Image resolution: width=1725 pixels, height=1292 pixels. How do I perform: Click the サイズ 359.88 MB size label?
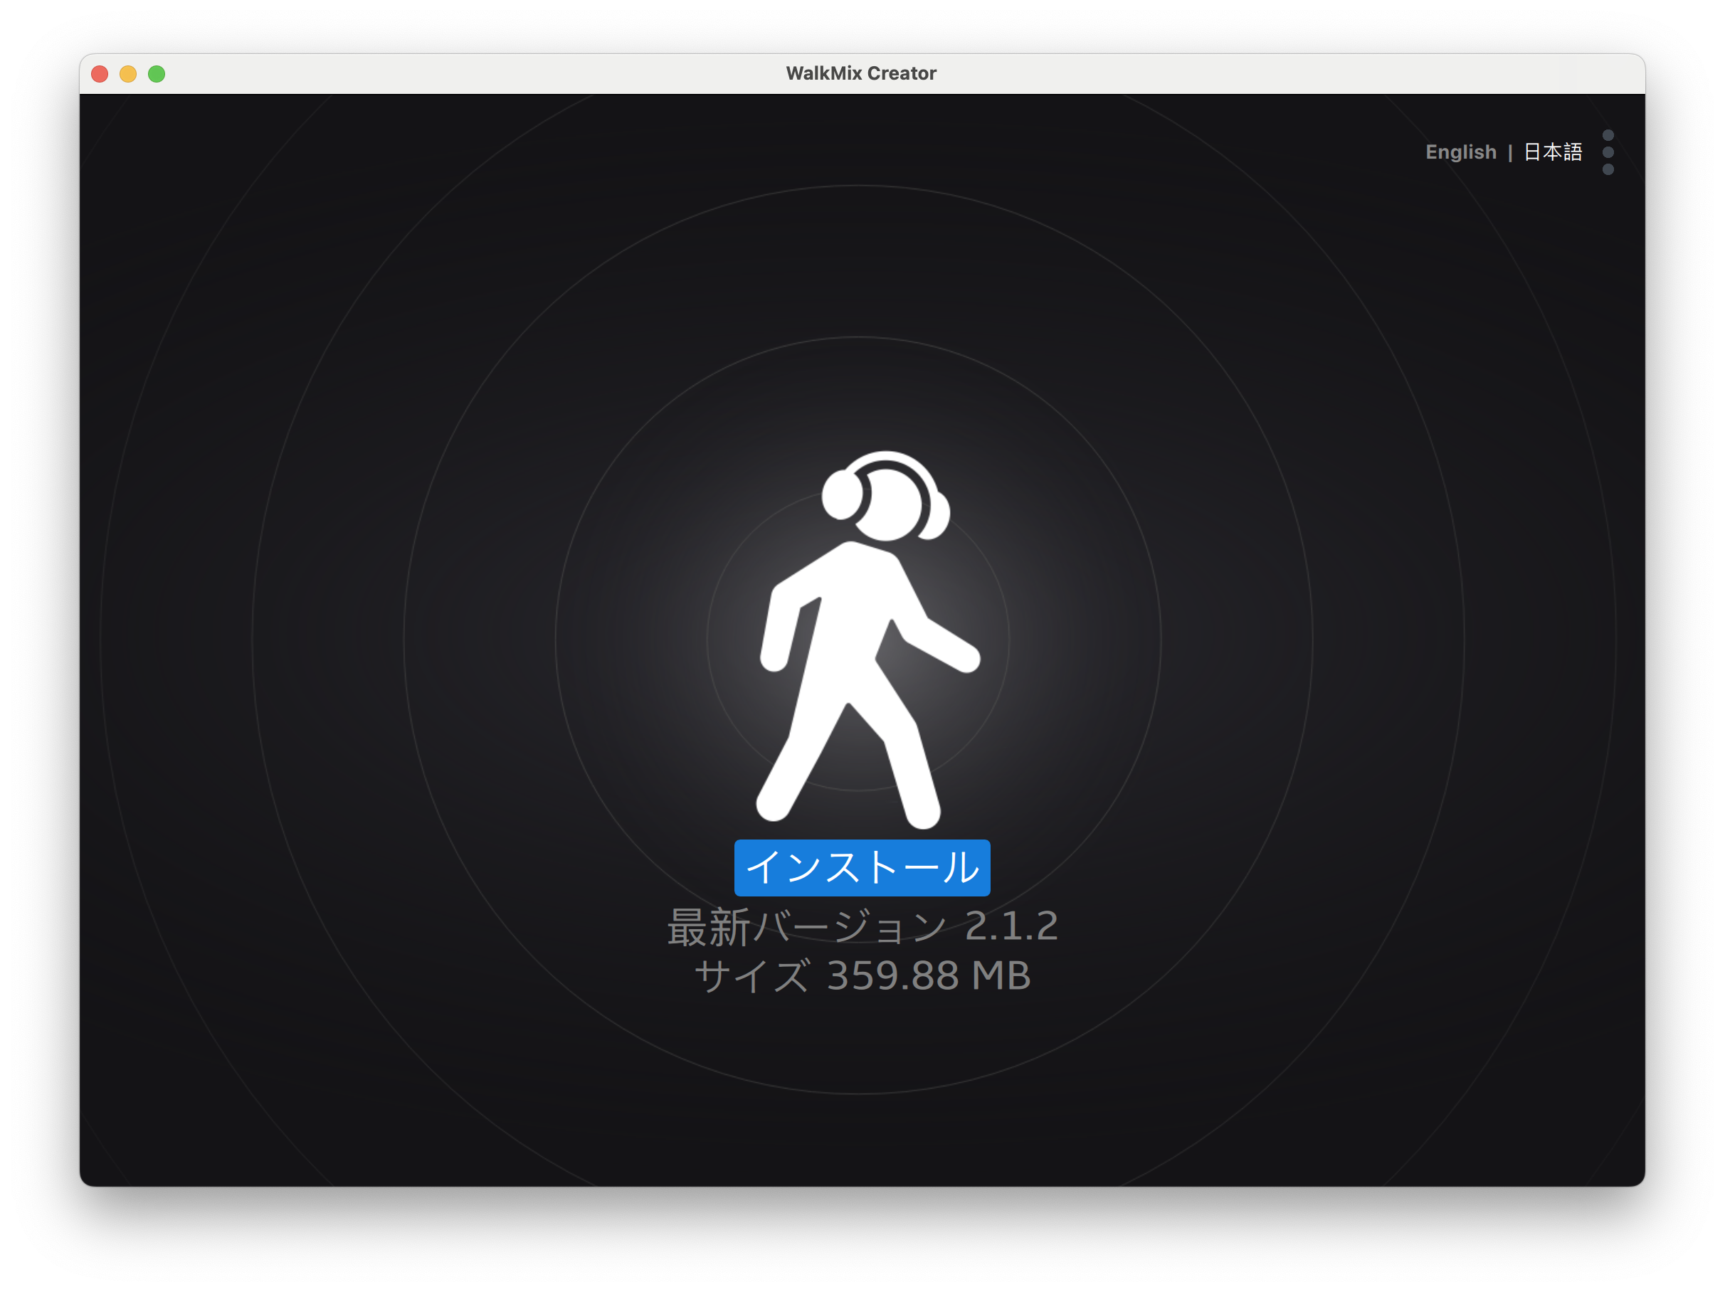[x=862, y=975]
